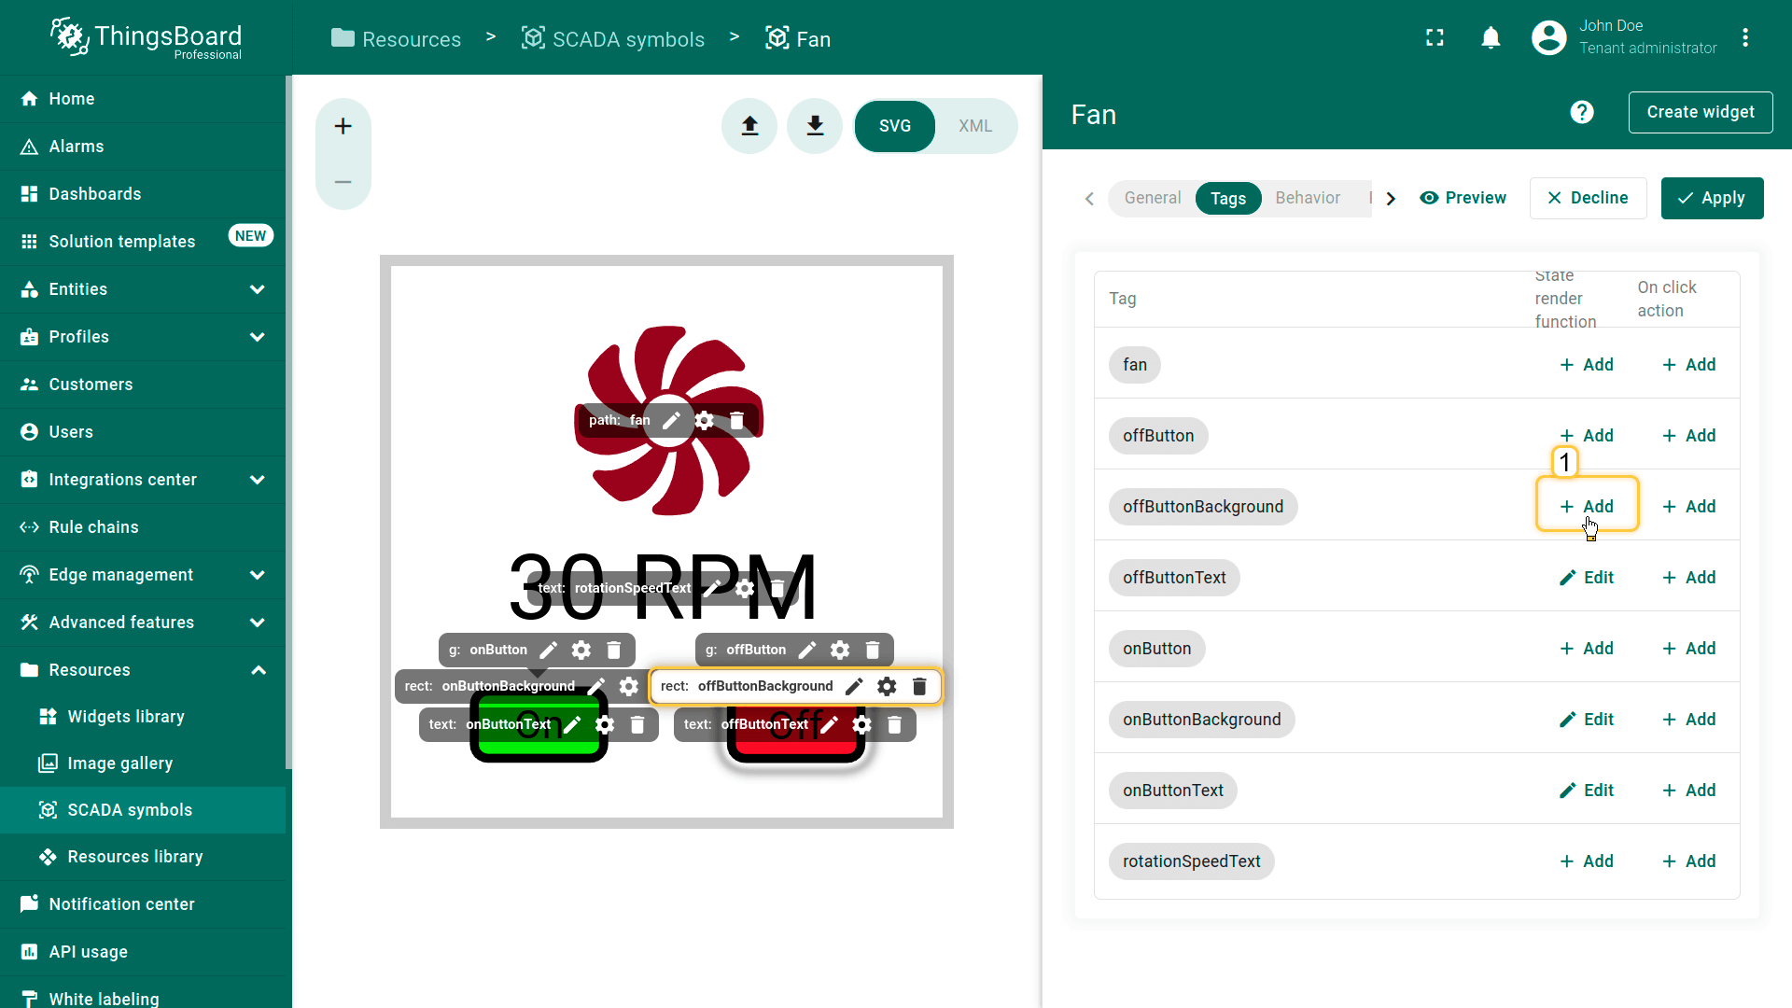Show the Preview eye toggle
This screenshot has width=1792, height=1008.
(1463, 198)
